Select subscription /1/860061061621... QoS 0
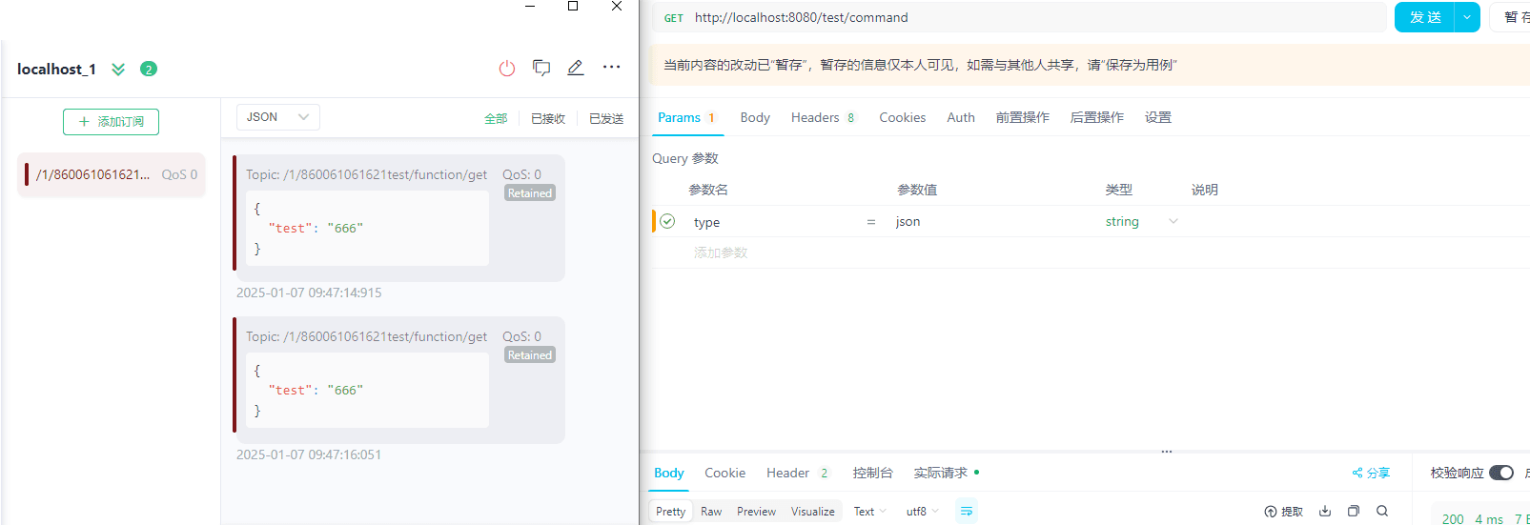The image size is (1530, 525). click(x=112, y=174)
